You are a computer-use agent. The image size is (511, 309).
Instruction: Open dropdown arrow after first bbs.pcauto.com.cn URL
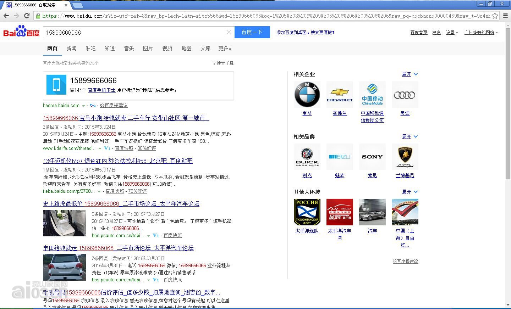(148, 236)
